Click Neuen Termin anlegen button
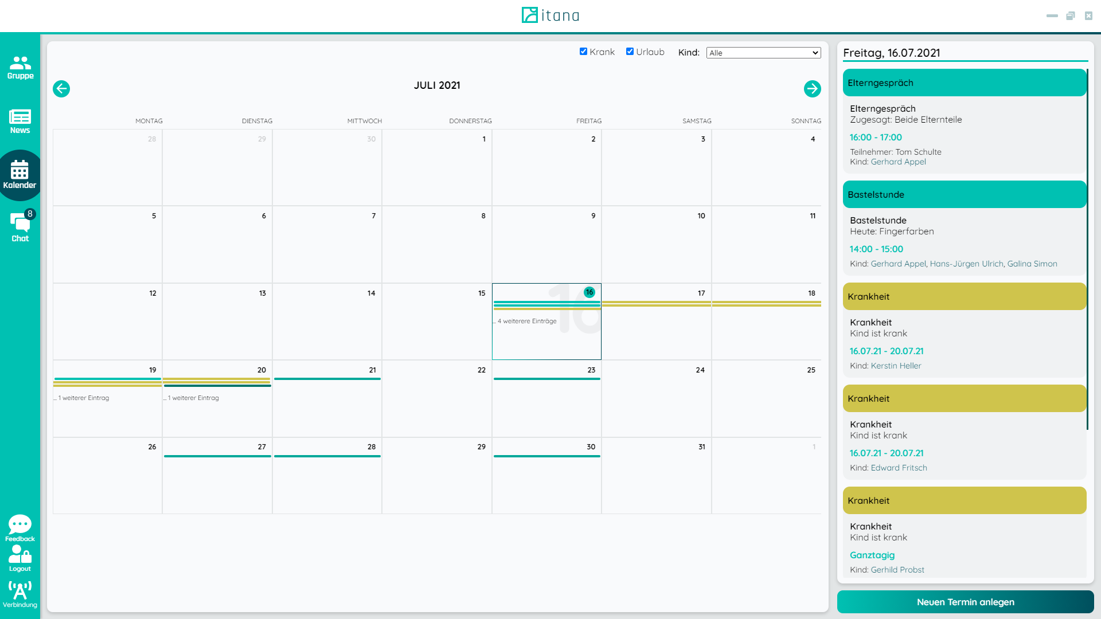 (965, 602)
